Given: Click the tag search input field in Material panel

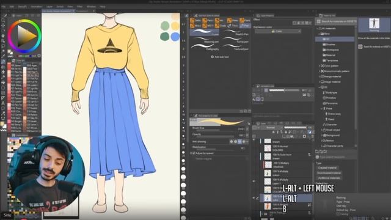Looking at the screenshot, I should coord(335,157).
